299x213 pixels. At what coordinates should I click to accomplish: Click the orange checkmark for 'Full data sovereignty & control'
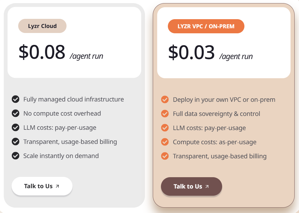coord(165,113)
